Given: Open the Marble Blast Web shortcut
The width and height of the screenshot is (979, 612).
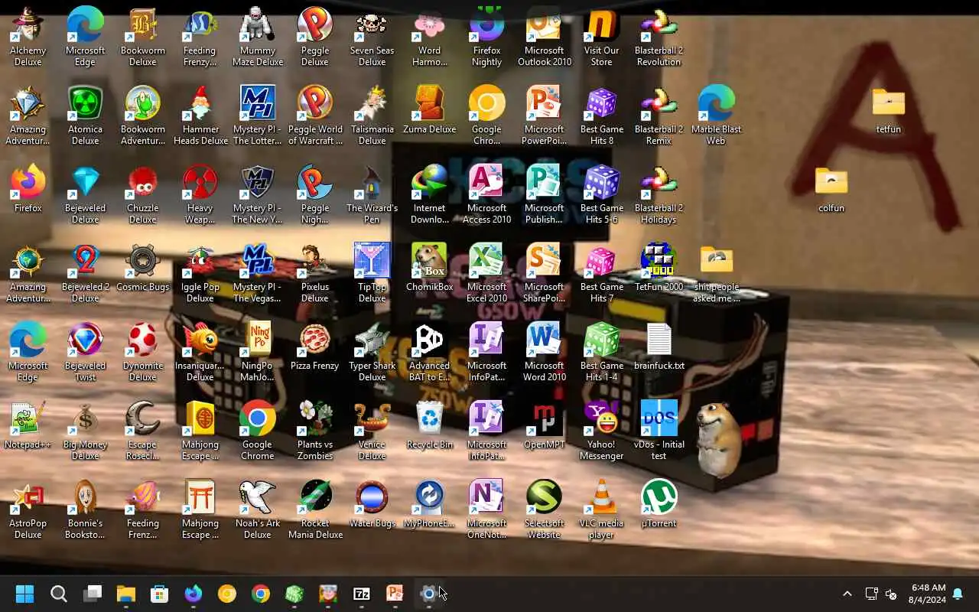Looking at the screenshot, I should click(717, 116).
